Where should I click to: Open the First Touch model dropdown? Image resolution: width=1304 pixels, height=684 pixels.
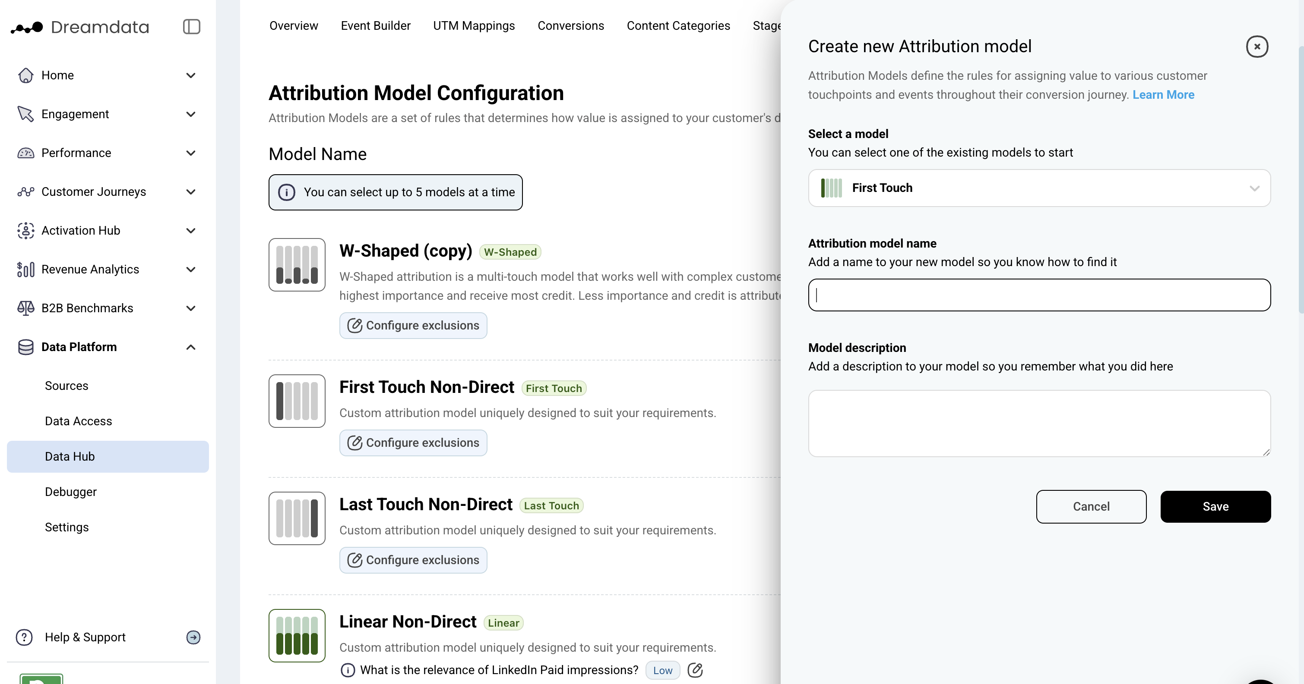pyautogui.click(x=1039, y=188)
